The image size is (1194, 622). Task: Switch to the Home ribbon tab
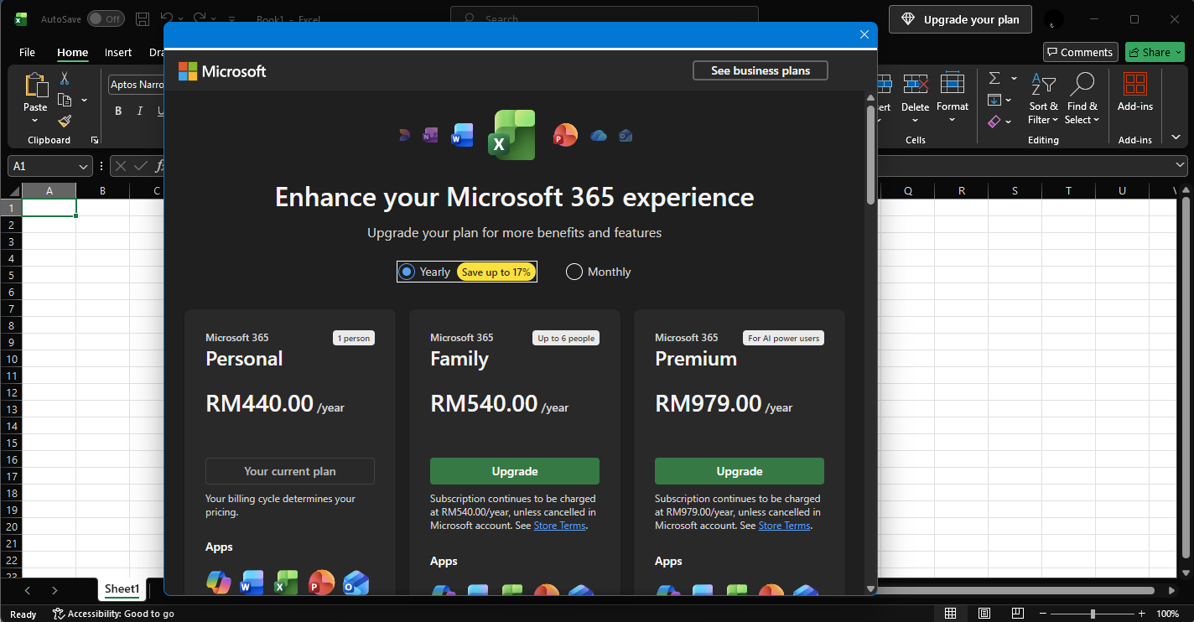[73, 52]
